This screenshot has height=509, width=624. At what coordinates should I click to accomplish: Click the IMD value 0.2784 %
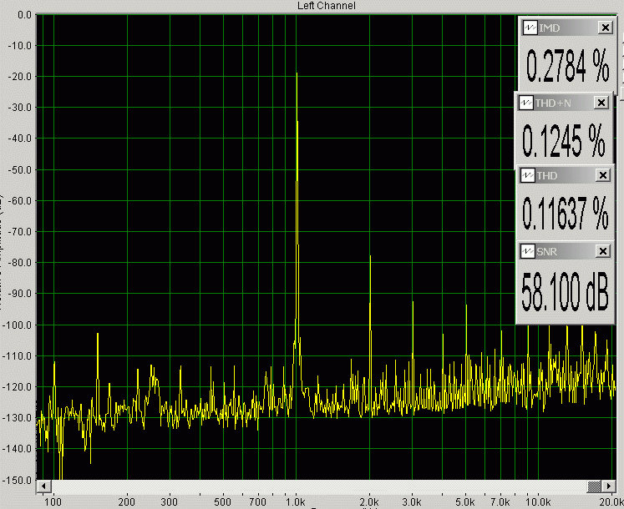point(567,66)
